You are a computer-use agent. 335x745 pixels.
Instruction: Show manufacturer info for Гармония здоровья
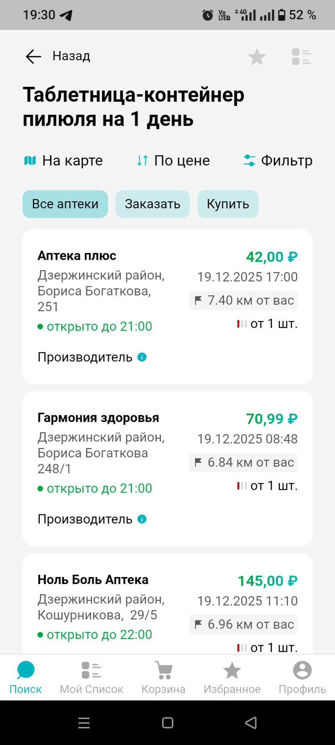coord(142,519)
